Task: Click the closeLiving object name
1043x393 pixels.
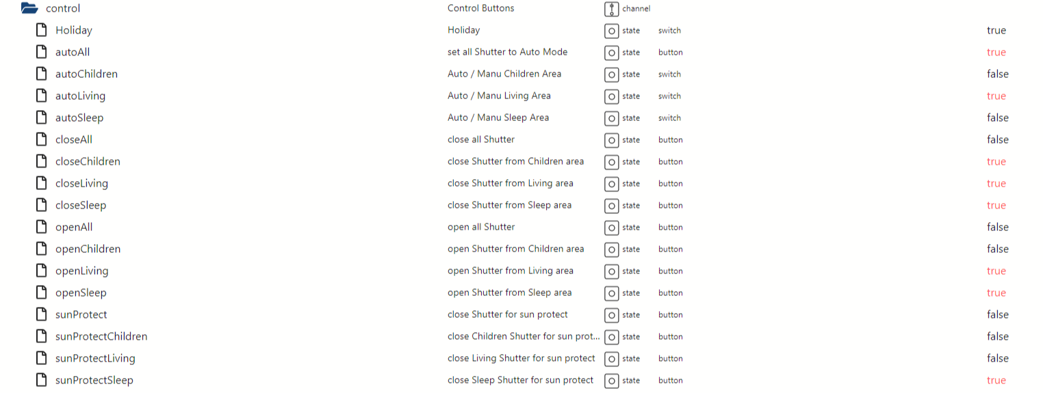Action: coord(81,183)
